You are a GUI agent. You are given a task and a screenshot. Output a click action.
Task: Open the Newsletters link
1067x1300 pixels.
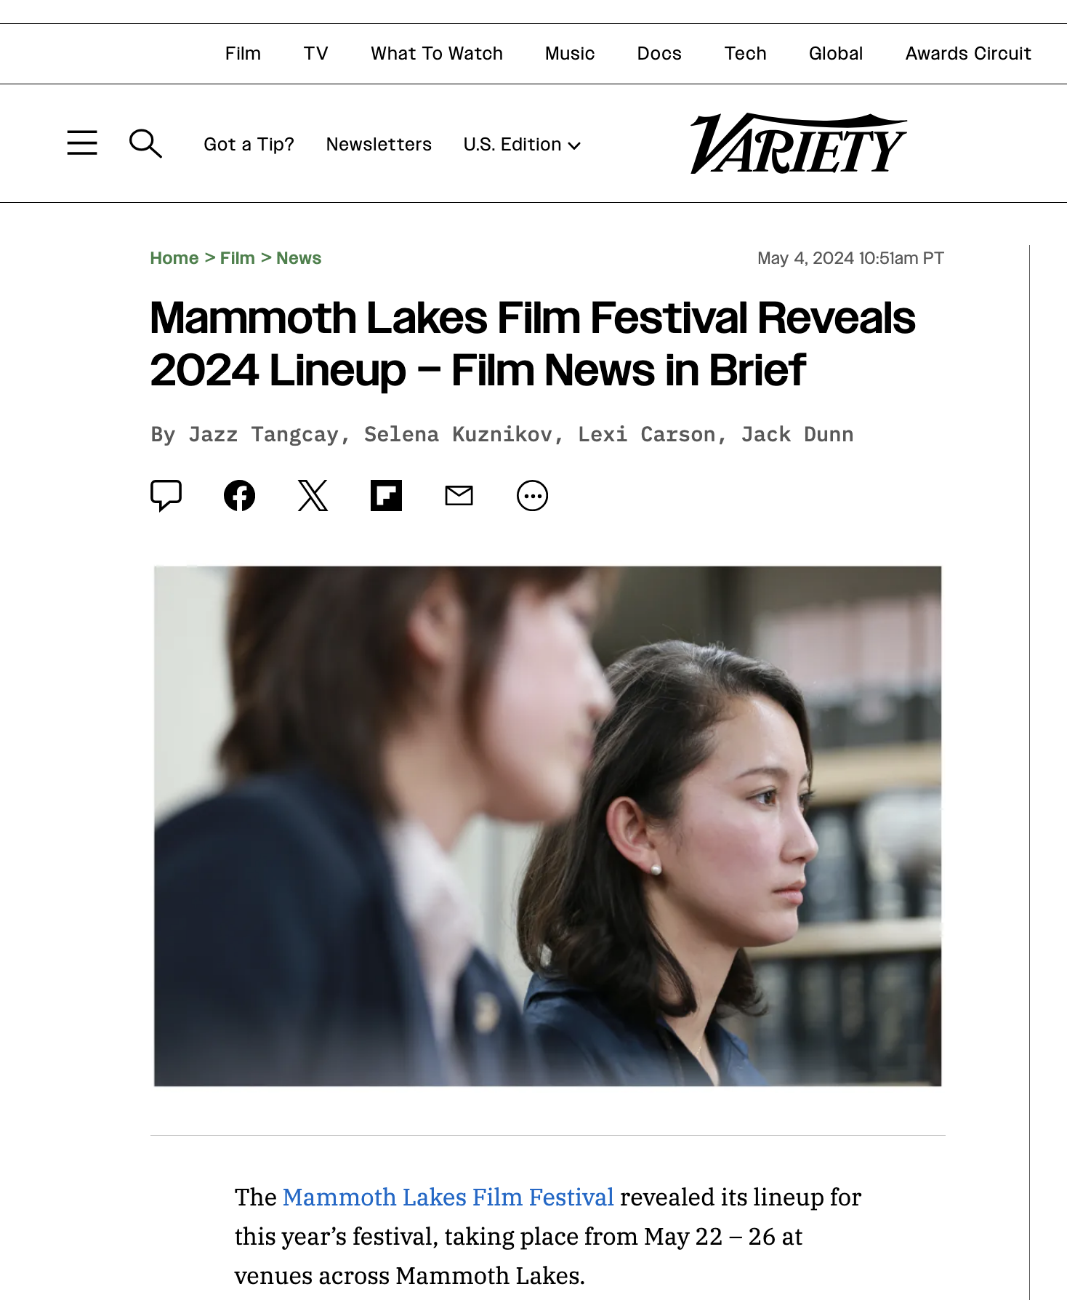pyautogui.click(x=379, y=144)
